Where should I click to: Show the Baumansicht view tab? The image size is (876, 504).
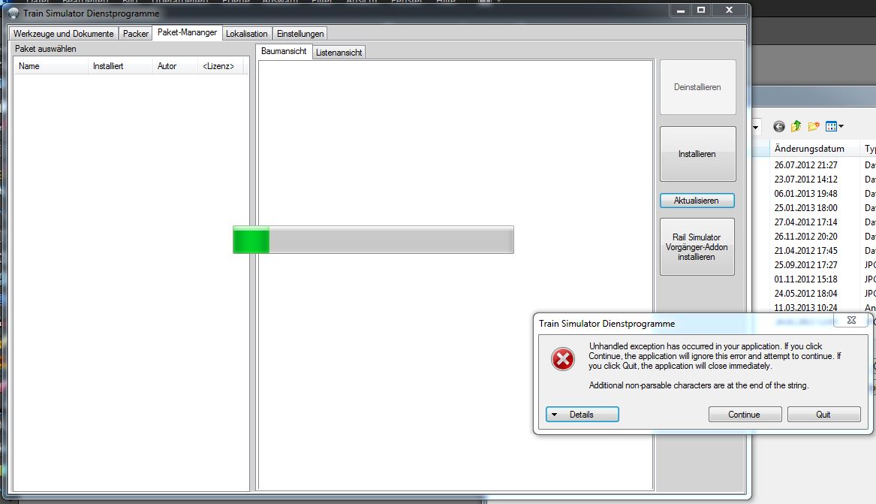click(x=284, y=51)
